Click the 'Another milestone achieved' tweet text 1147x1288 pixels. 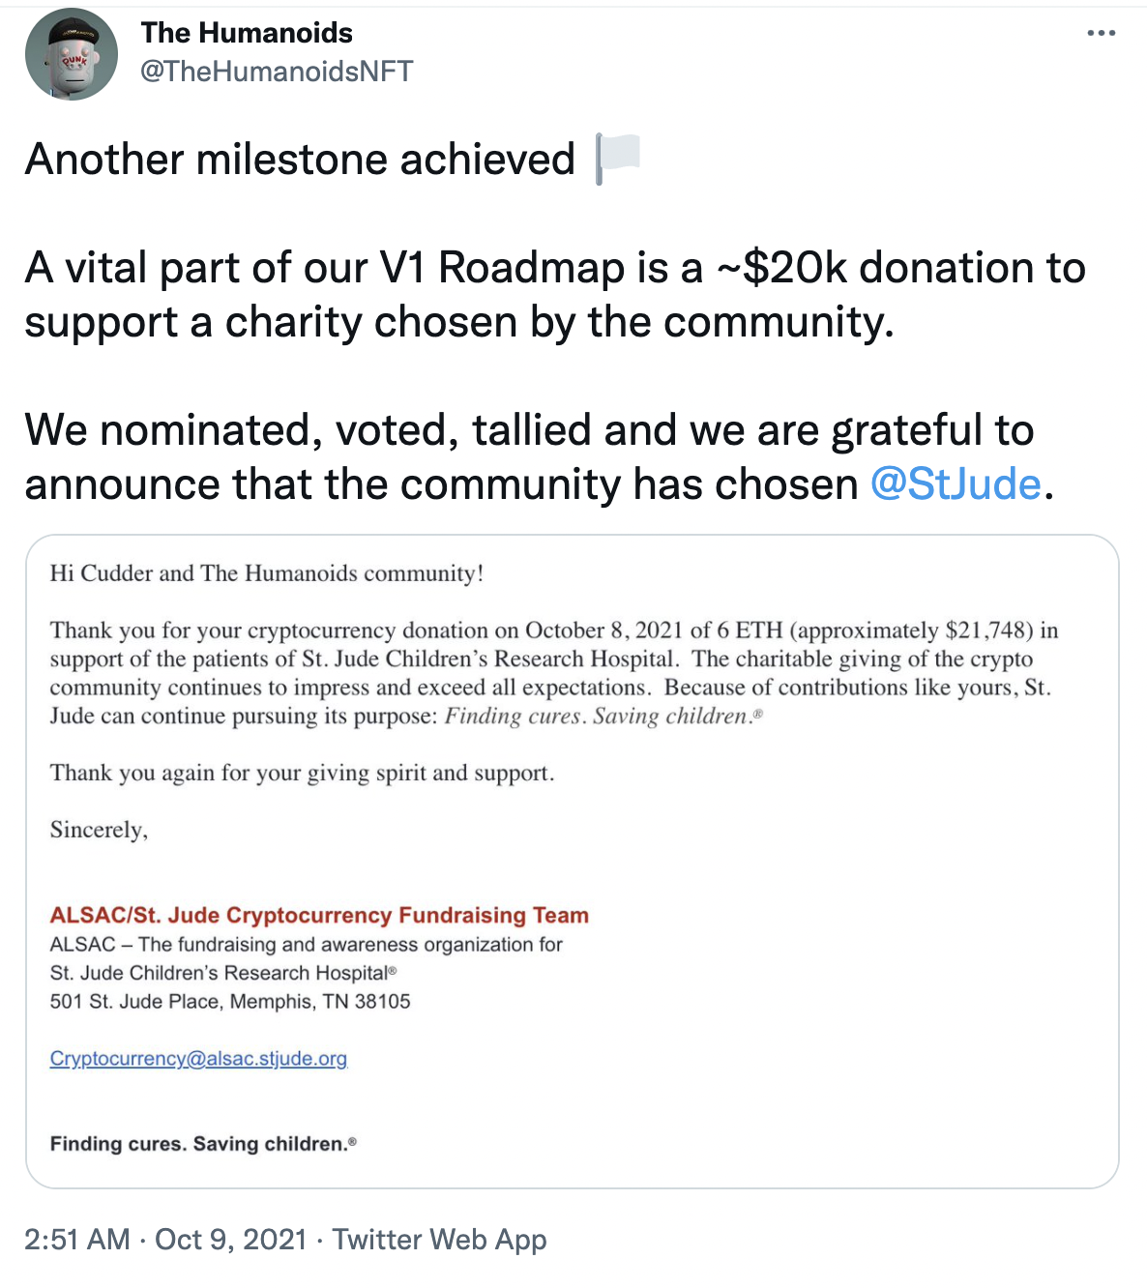click(x=300, y=160)
